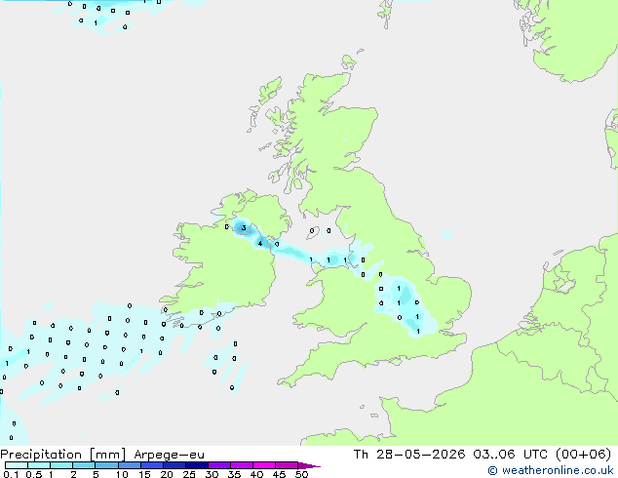Click the 2–5 mm legend swatch
618x478 pixels.
click(84, 465)
